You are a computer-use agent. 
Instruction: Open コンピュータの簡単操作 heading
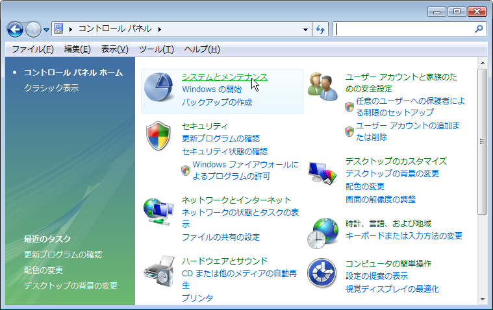pos(388,263)
